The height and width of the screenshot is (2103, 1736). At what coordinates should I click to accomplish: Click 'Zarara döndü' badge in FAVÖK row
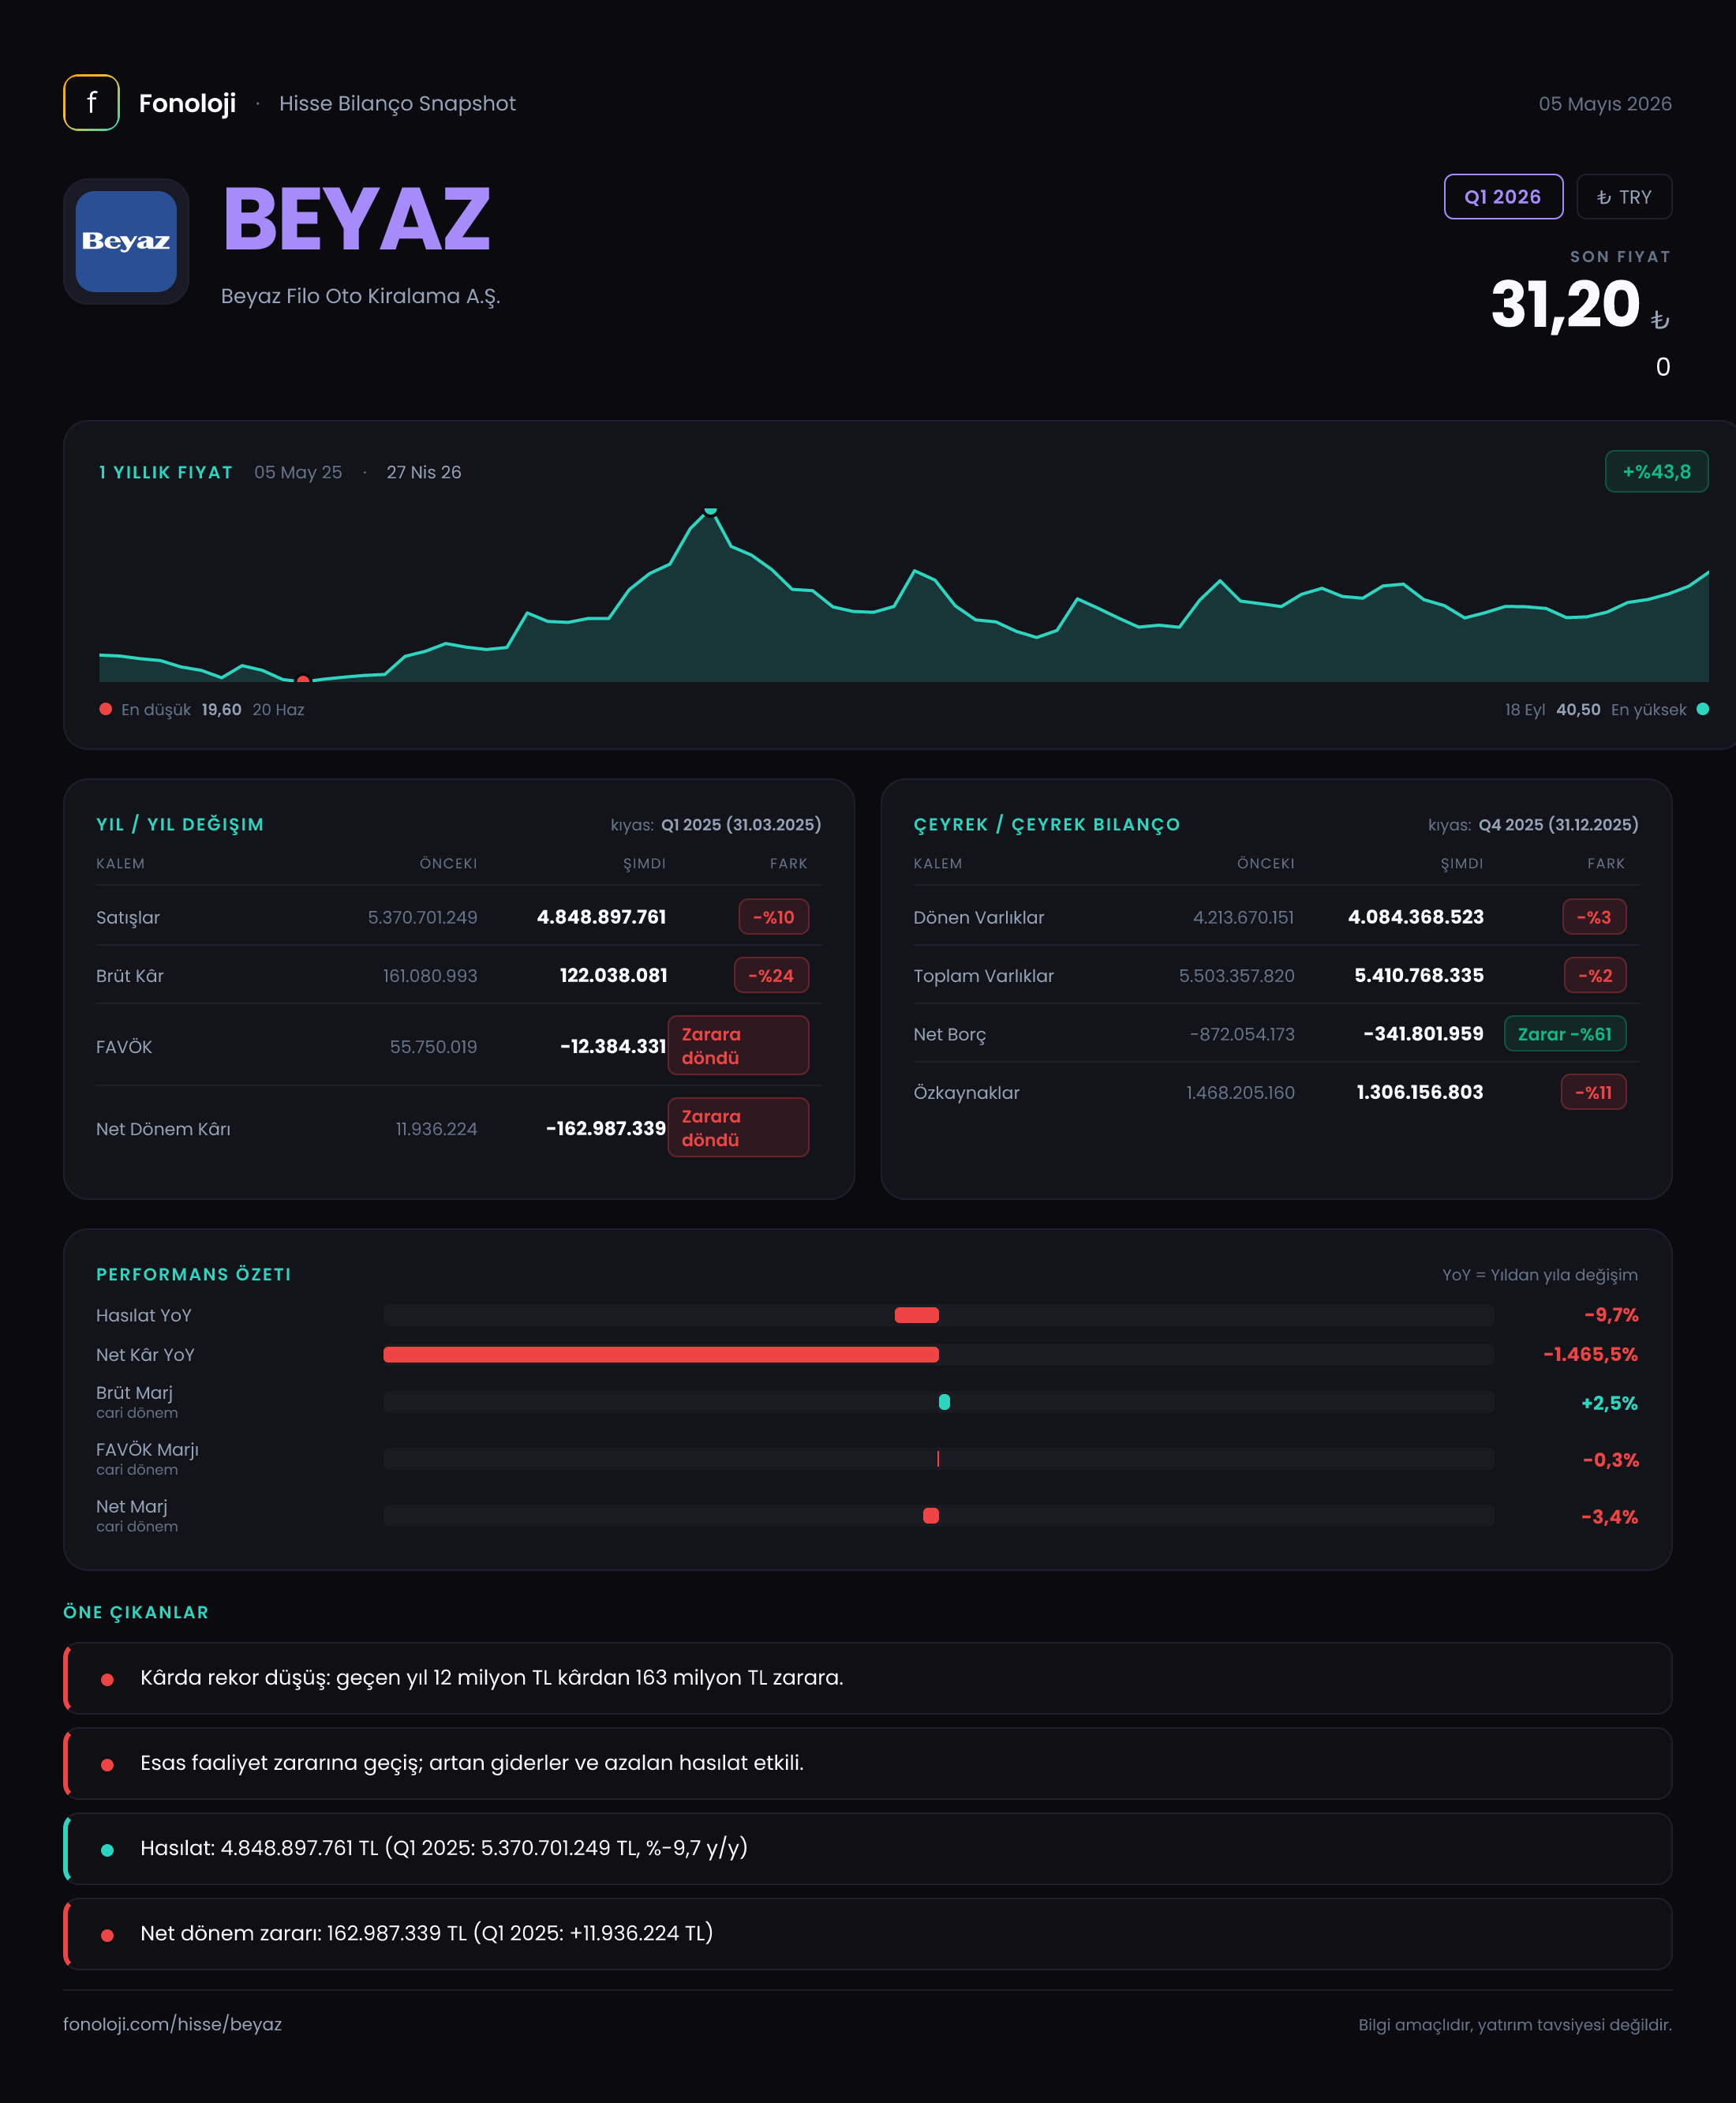pos(738,1045)
